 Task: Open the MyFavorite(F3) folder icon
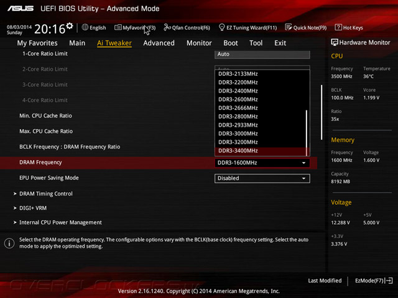118,27
